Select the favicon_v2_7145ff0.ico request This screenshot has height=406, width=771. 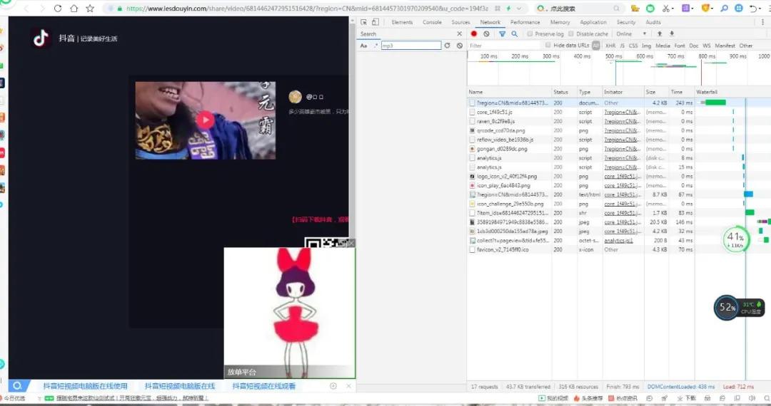click(503, 249)
